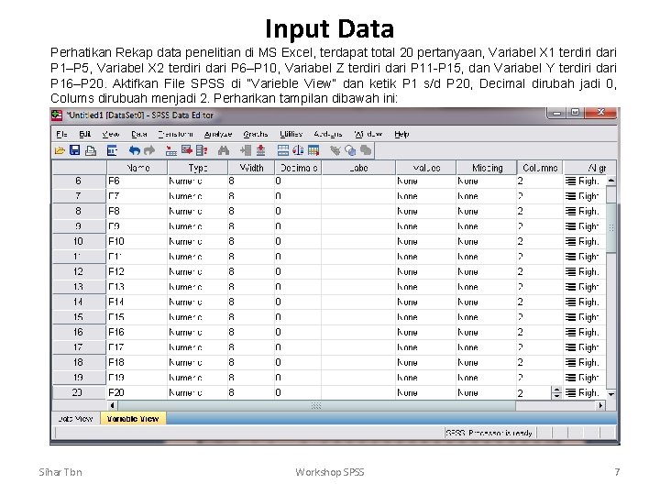Screen dimensions: 660x495
Task: Select row header number 16
Action: pos(79,333)
